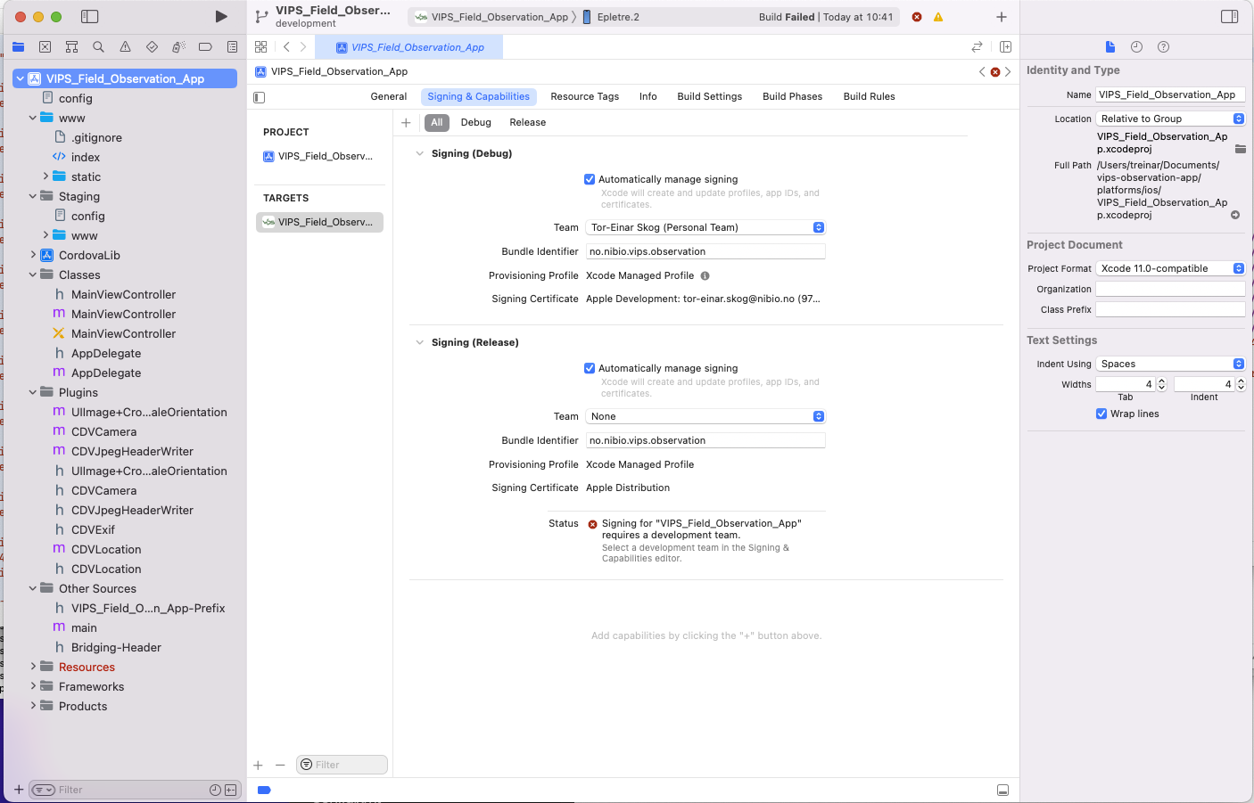This screenshot has height=803, width=1254.
Task: Expand the Frameworks group
Action: pyautogui.click(x=33, y=686)
